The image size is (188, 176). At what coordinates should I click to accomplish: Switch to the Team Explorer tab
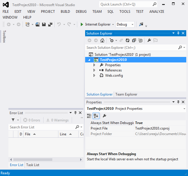click(x=126, y=94)
